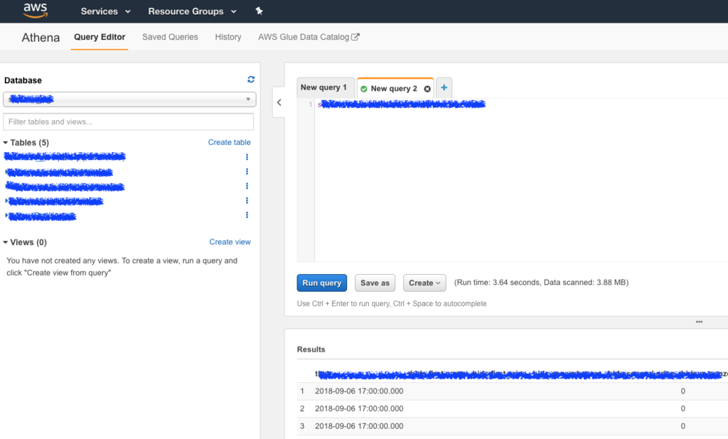Click the Save as button
The image size is (728, 439).
tap(375, 283)
